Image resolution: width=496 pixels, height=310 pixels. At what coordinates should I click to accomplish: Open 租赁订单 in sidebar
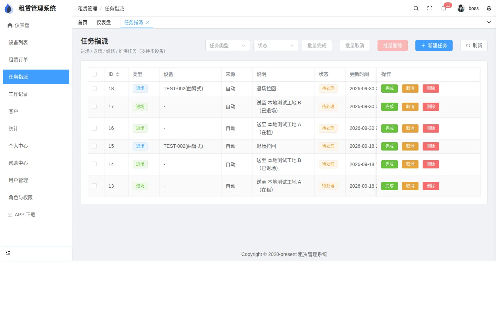(x=36, y=60)
